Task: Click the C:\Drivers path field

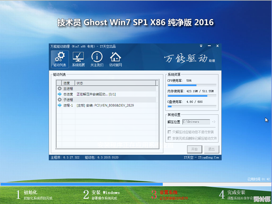Action: point(196,122)
